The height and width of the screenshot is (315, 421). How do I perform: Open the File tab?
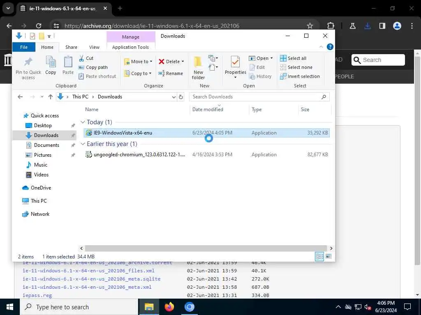click(24, 47)
